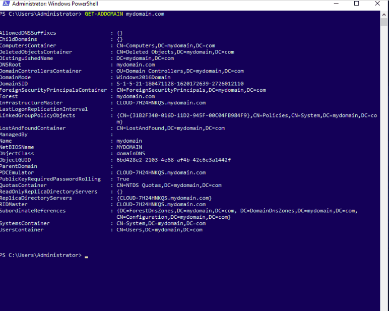Screen dimensions: 389x311
Task: Click the ComputersContainer property name
Action: point(28,46)
